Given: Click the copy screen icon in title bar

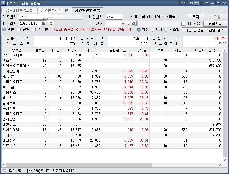Looking at the screenshot, I should [x=191, y=3].
